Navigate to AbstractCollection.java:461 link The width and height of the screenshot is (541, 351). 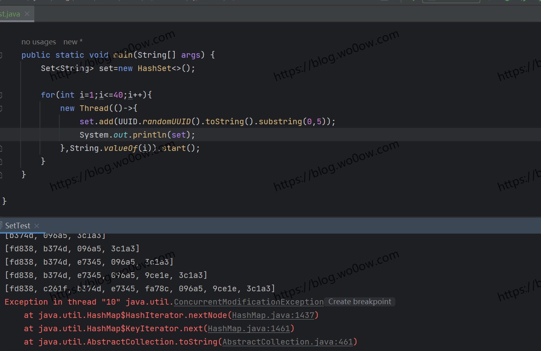tap(287, 342)
